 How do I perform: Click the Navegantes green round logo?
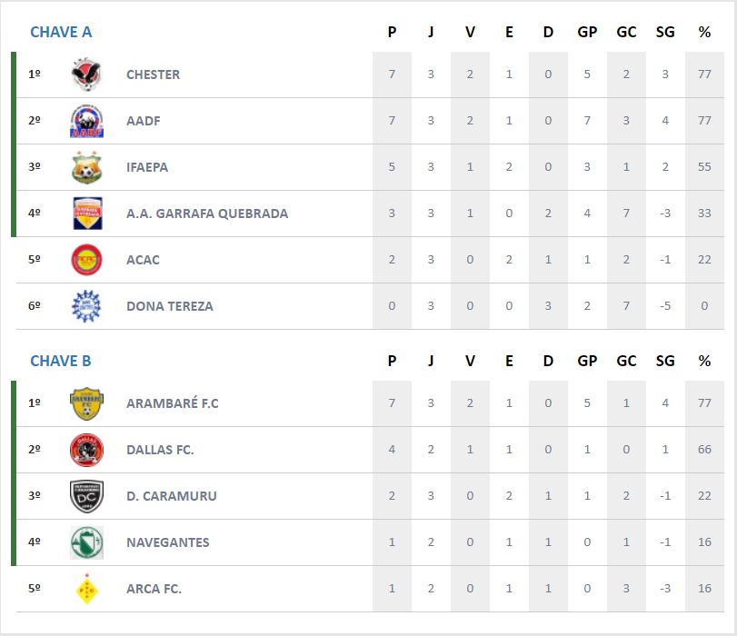tap(86, 542)
